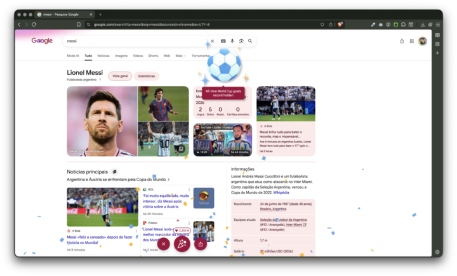Expand the Mais dropdown menu
The height and width of the screenshot is (276, 457).
coord(180,56)
